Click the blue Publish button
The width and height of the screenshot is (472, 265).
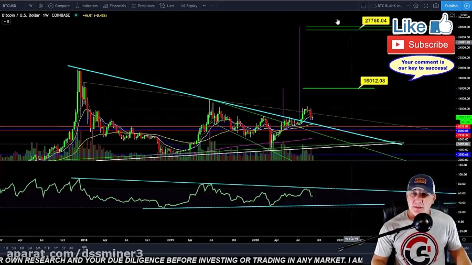pos(451,6)
